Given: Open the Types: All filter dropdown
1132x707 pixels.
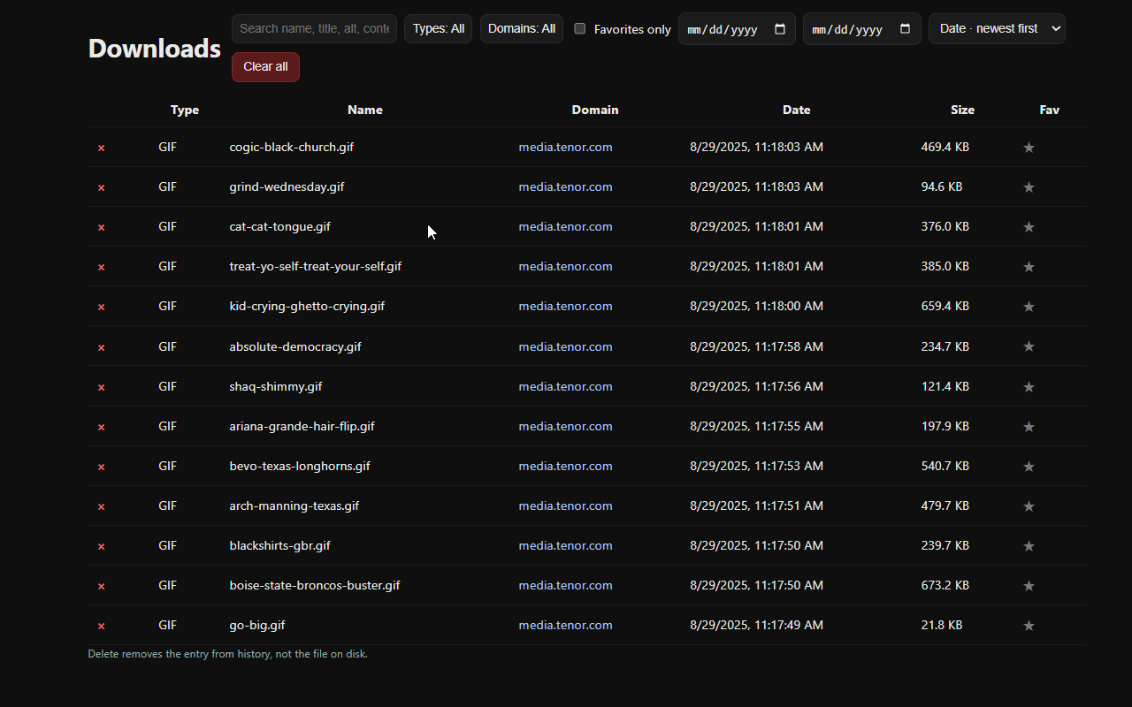Looking at the screenshot, I should click(x=438, y=28).
